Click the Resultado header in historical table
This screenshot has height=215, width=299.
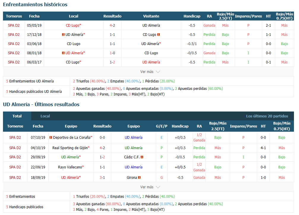[112, 16]
